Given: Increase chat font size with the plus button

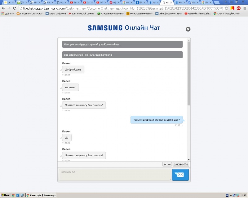Looking at the screenshot, I should tap(165, 164).
